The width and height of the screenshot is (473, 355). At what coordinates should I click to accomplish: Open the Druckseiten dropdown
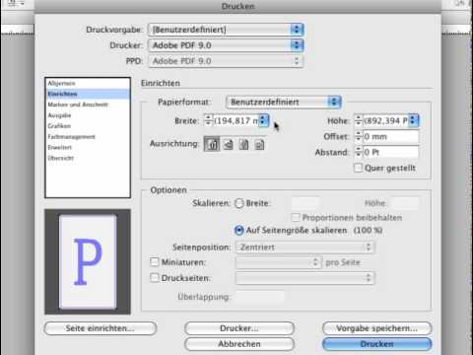(305, 278)
